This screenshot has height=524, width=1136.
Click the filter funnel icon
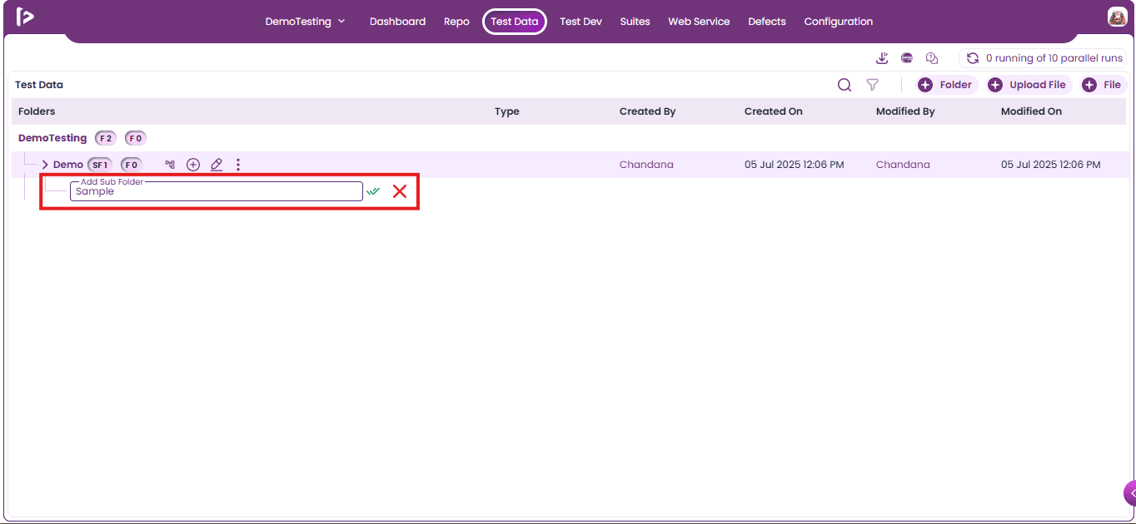coord(873,85)
